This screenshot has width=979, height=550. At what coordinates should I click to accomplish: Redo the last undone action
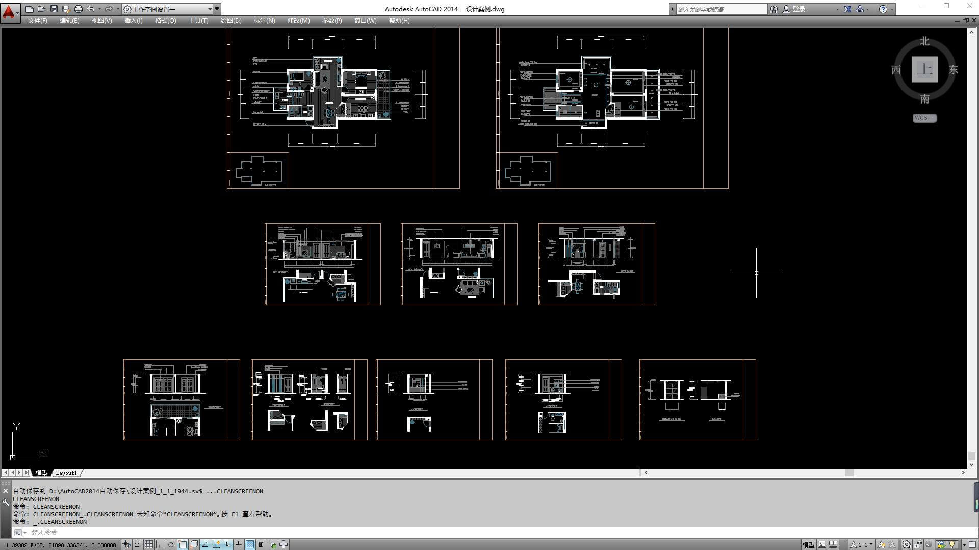point(109,9)
